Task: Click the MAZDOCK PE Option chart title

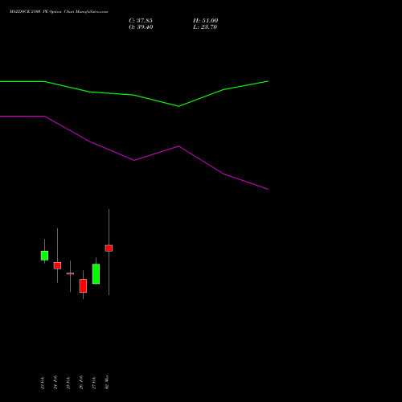Action: coord(59,12)
